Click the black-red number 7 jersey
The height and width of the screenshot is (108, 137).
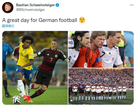[x=51, y=59]
